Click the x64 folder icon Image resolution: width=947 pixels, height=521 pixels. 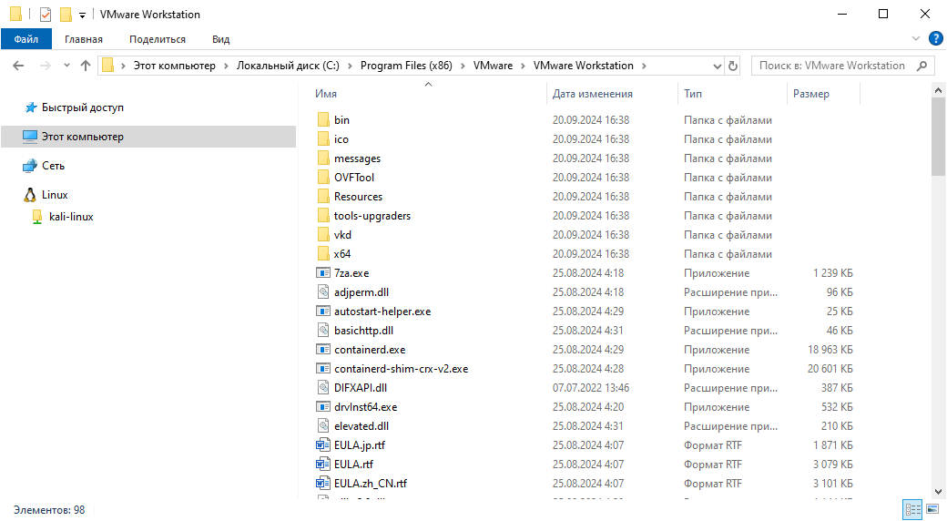point(323,254)
